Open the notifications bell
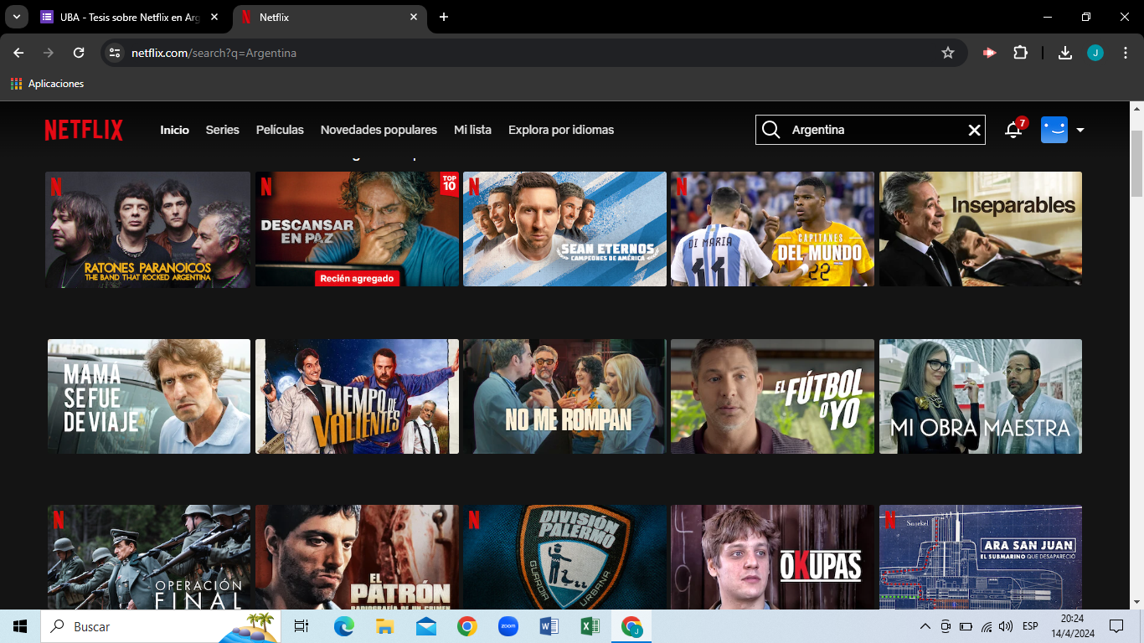 click(1013, 130)
